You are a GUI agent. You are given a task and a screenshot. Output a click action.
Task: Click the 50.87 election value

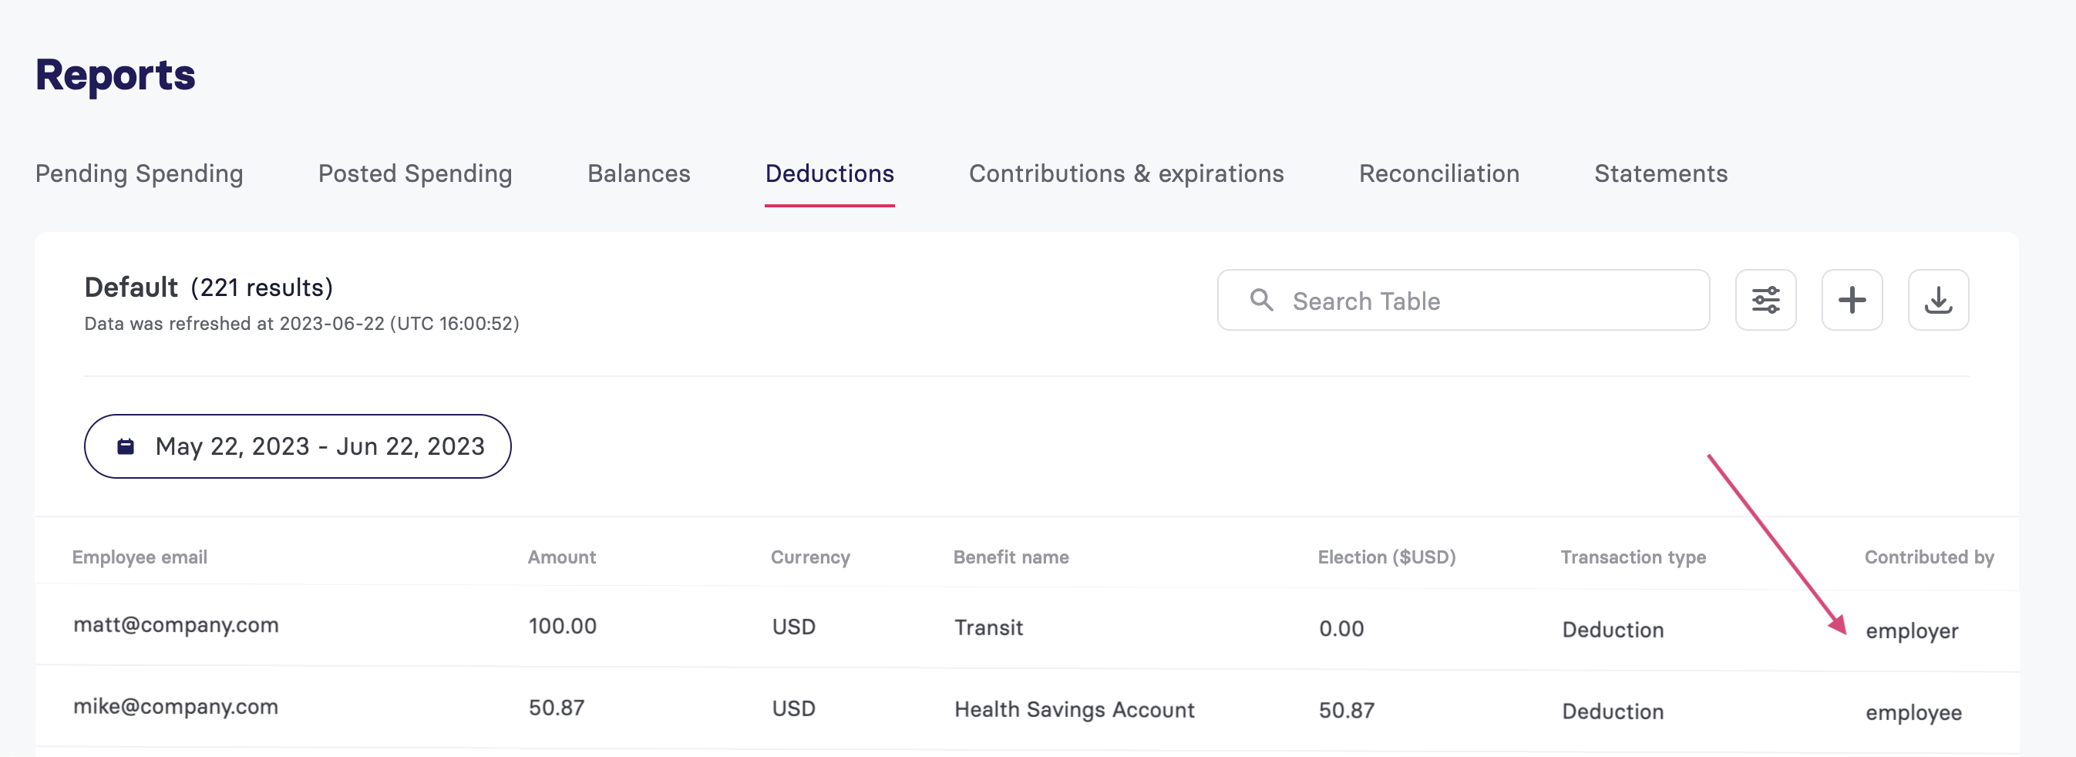[1347, 710]
